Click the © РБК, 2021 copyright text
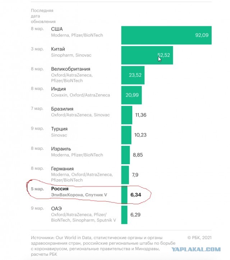230x260 pixels. point(199,238)
